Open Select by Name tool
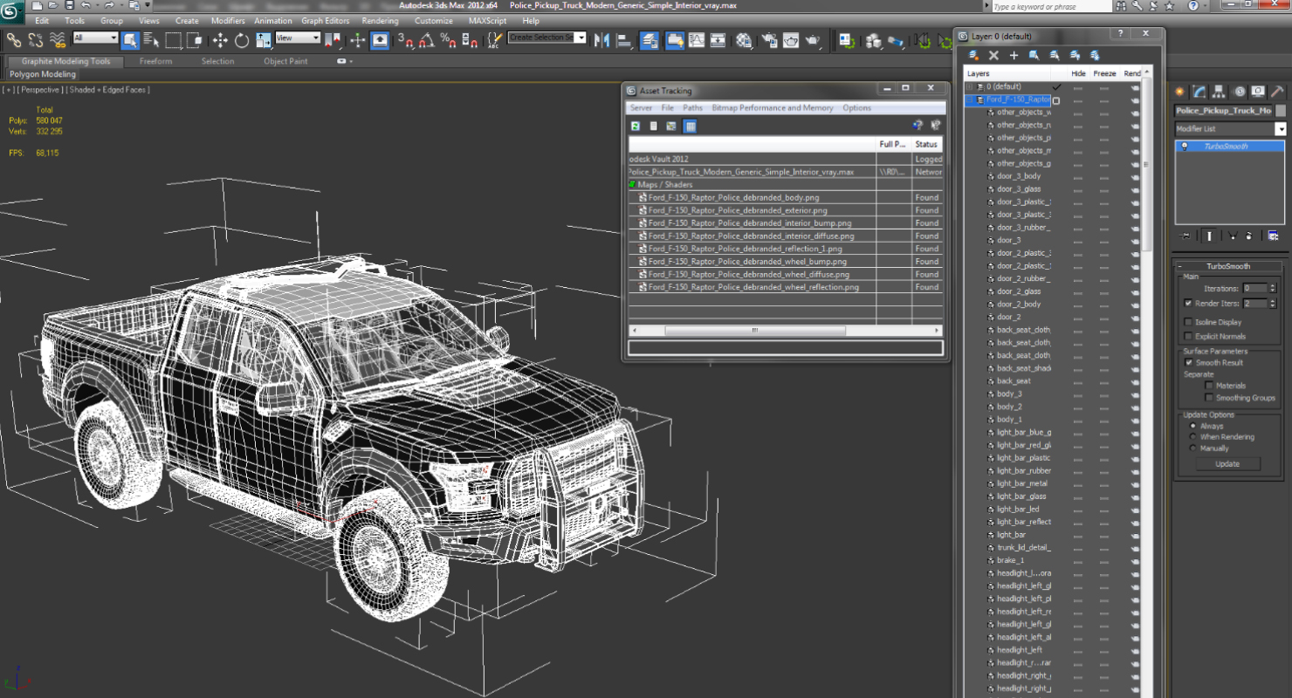 coord(151,39)
